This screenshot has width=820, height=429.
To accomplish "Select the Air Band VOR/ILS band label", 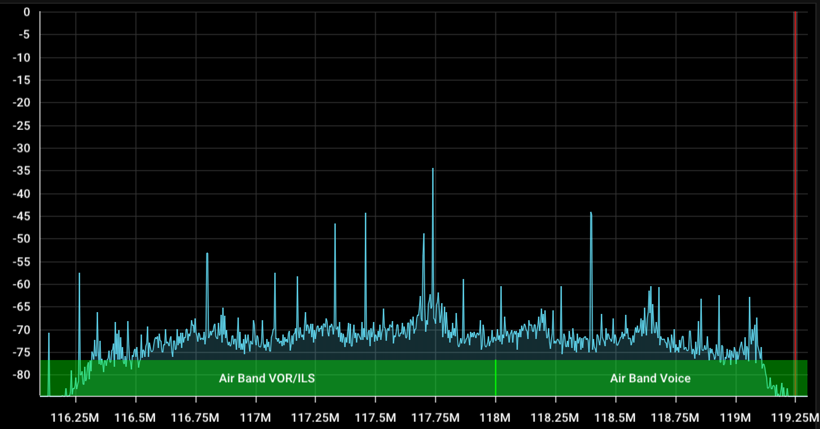I will coord(266,378).
